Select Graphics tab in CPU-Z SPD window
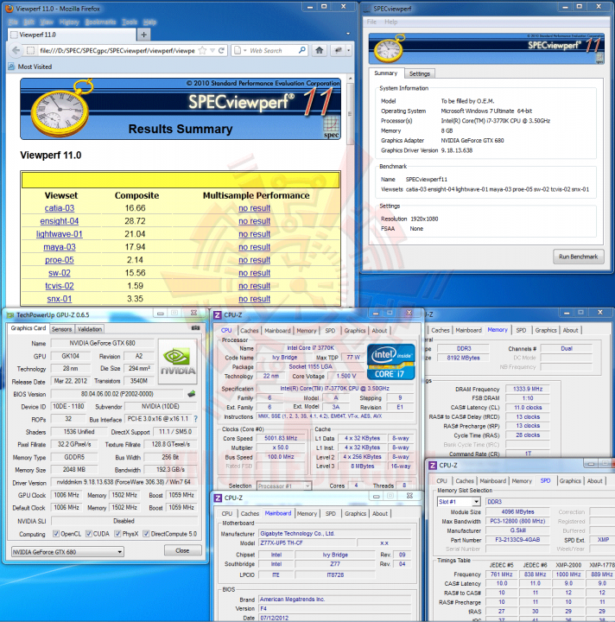This screenshot has width=615, height=622. click(x=570, y=481)
